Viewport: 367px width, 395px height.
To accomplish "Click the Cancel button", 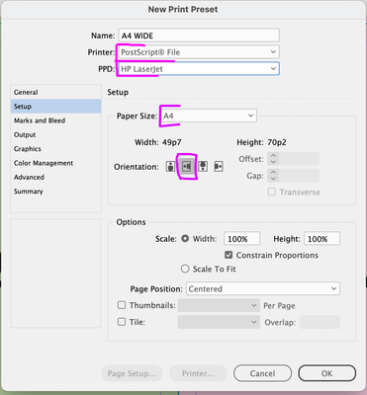I will click(262, 373).
